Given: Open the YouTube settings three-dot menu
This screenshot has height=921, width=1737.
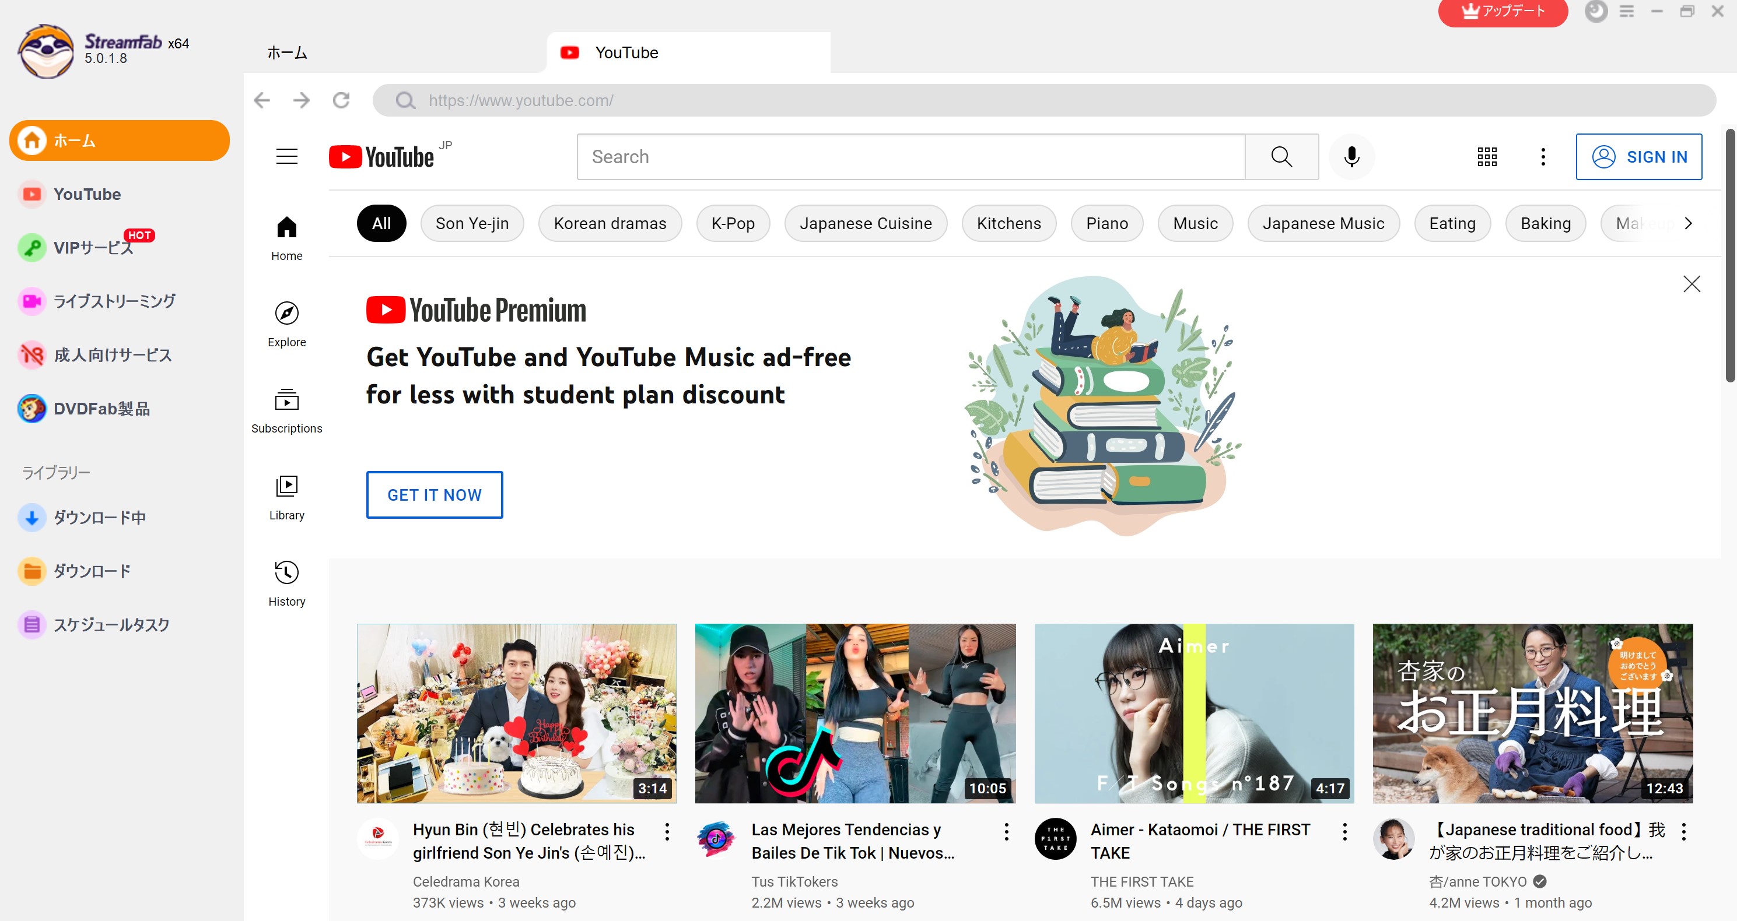Looking at the screenshot, I should 1543,156.
